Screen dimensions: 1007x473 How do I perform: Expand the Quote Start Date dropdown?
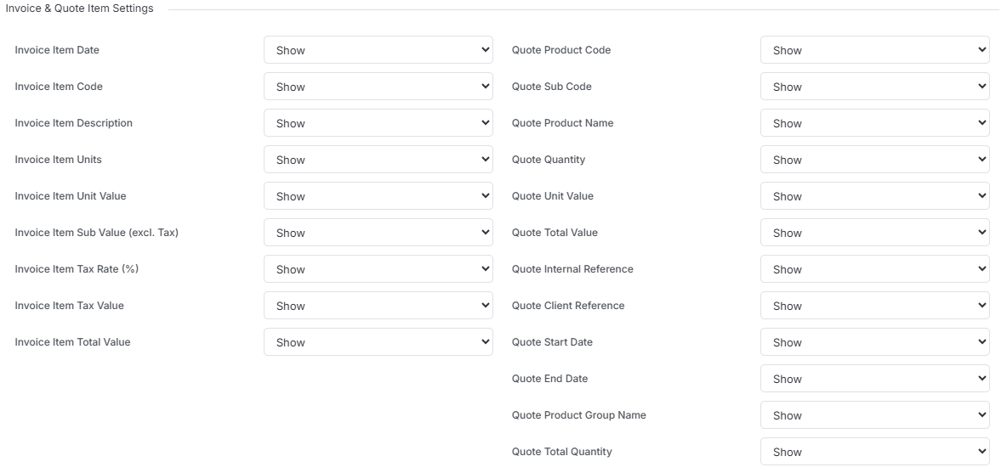tap(875, 342)
